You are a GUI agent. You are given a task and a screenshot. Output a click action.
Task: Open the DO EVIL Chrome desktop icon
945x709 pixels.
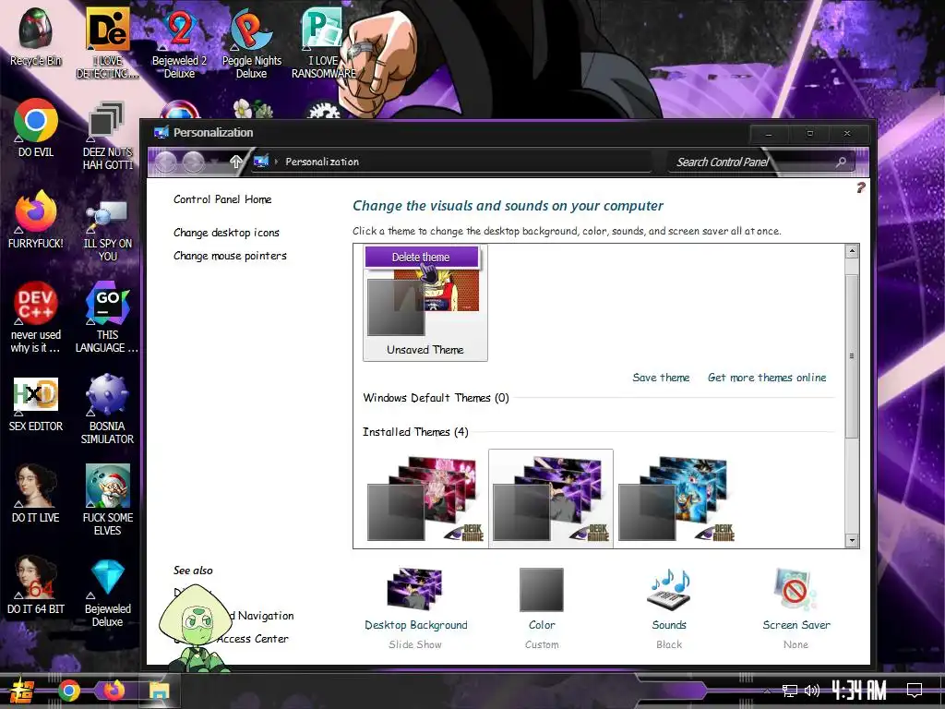coord(36,127)
